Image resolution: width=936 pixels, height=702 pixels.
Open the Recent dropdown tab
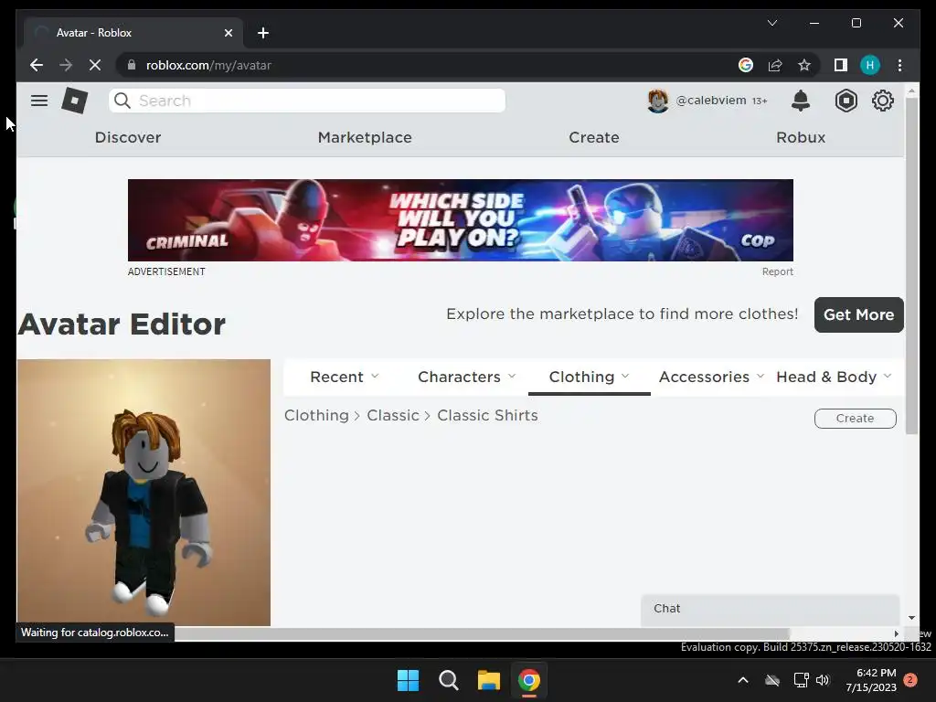(x=345, y=378)
